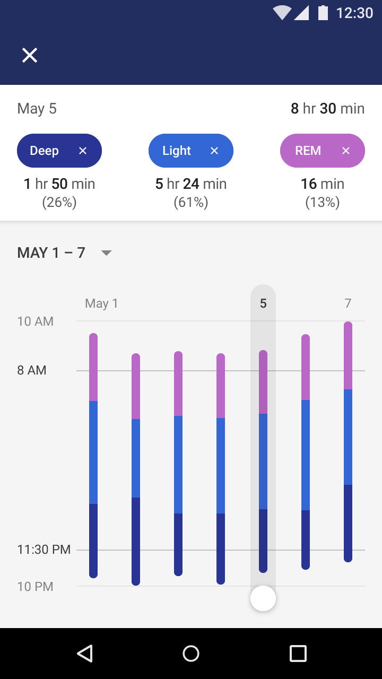Tap the May 5 date label

point(37,109)
